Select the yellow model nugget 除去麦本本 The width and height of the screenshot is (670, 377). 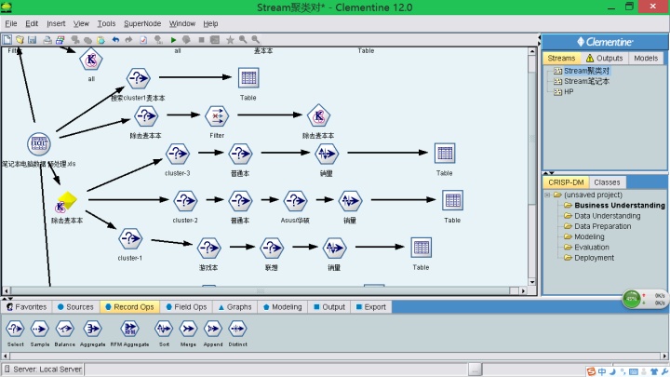[66, 201]
